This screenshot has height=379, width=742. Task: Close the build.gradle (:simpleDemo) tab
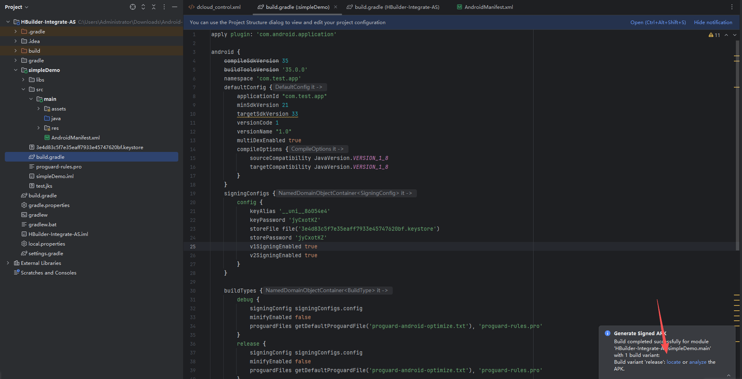click(336, 7)
